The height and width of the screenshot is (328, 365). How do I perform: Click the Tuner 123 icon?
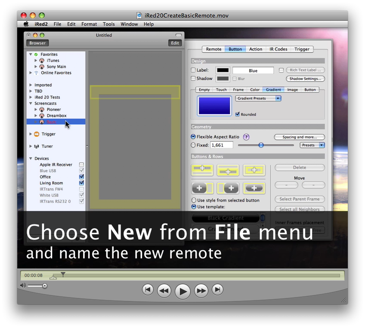[x=36, y=146]
